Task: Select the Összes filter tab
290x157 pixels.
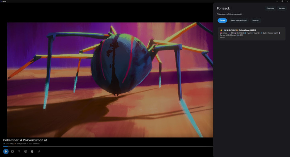Action: (x=222, y=21)
